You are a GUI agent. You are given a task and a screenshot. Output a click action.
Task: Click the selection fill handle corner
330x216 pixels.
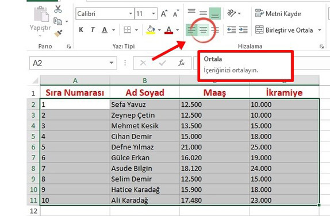pyautogui.click(x=319, y=205)
